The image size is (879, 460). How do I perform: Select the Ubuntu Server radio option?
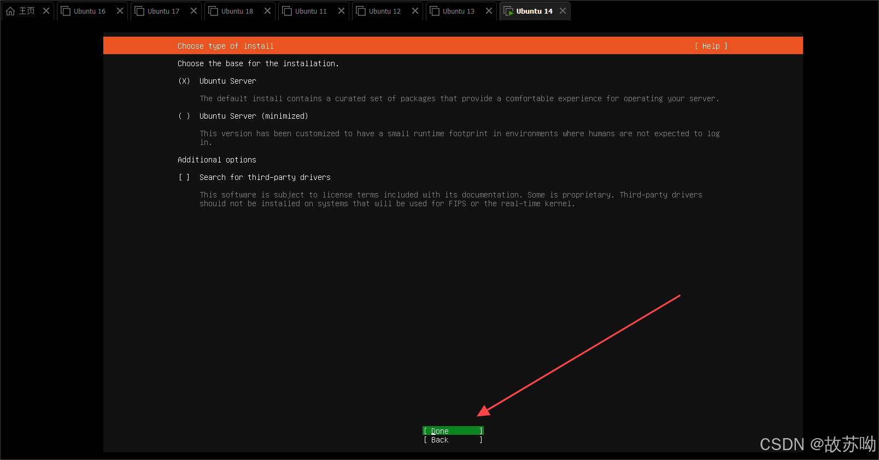tap(184, 81)
